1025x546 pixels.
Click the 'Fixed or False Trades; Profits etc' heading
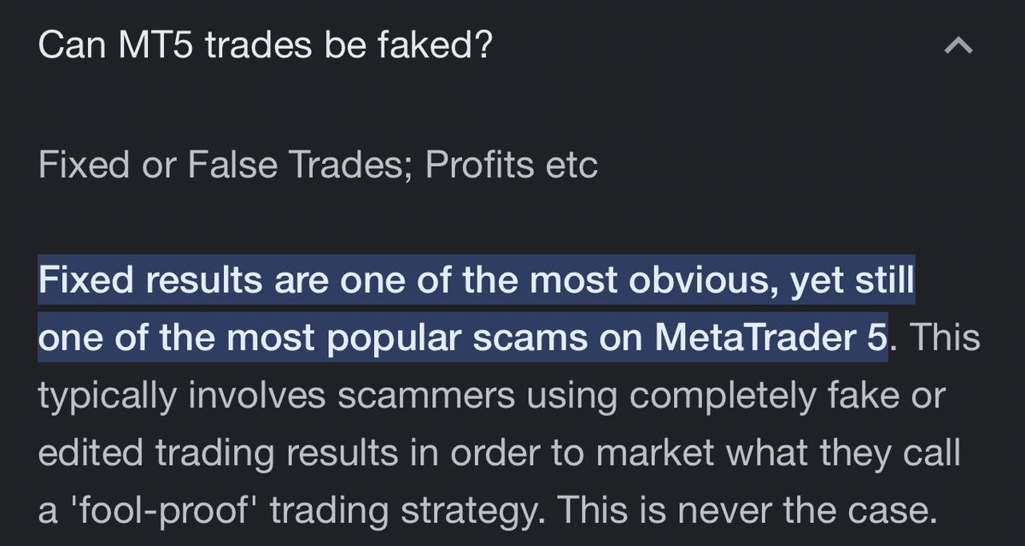pos(318,165)
